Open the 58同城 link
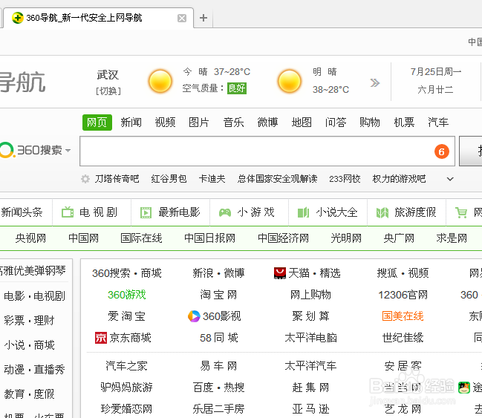Screen dimensions: 482x418 pyautogui.click(x=218, y=338)
